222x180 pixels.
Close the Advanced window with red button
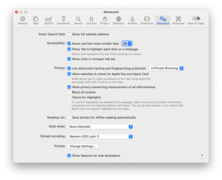16,12
